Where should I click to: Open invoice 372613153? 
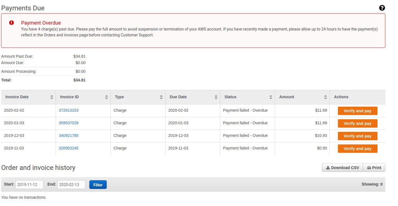coord(68,110)
